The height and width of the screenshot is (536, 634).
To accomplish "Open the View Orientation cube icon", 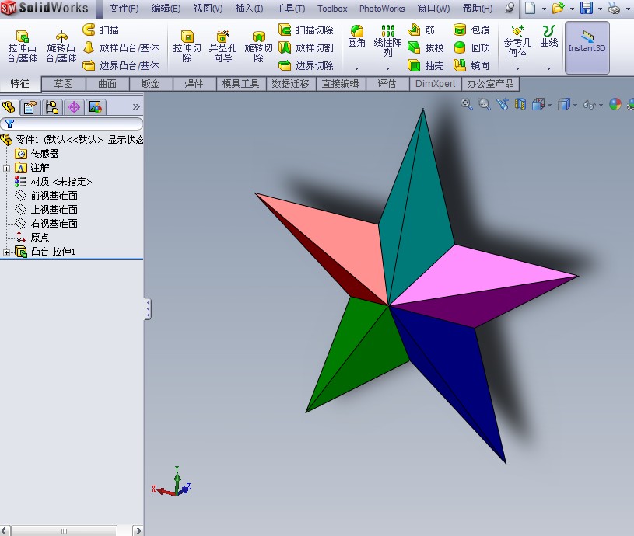I will tap(538, 105).
